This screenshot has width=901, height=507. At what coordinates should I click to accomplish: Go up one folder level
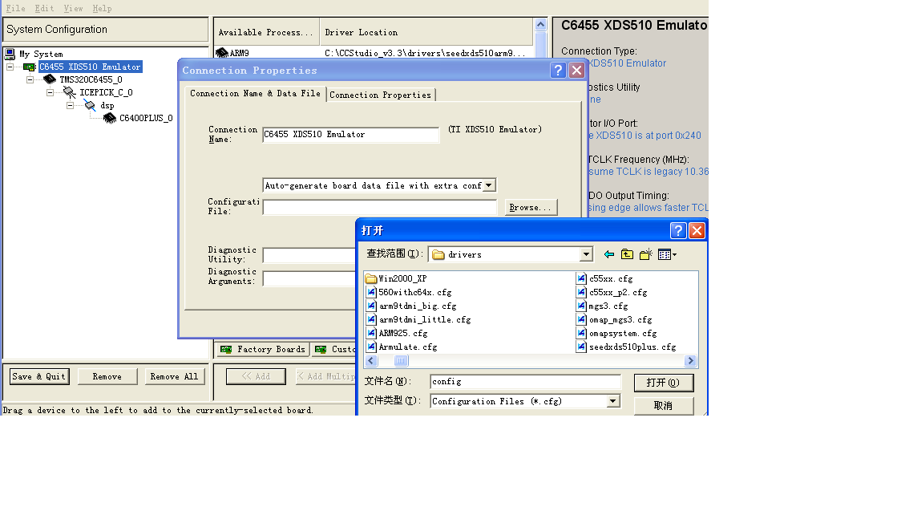(627, 254)
